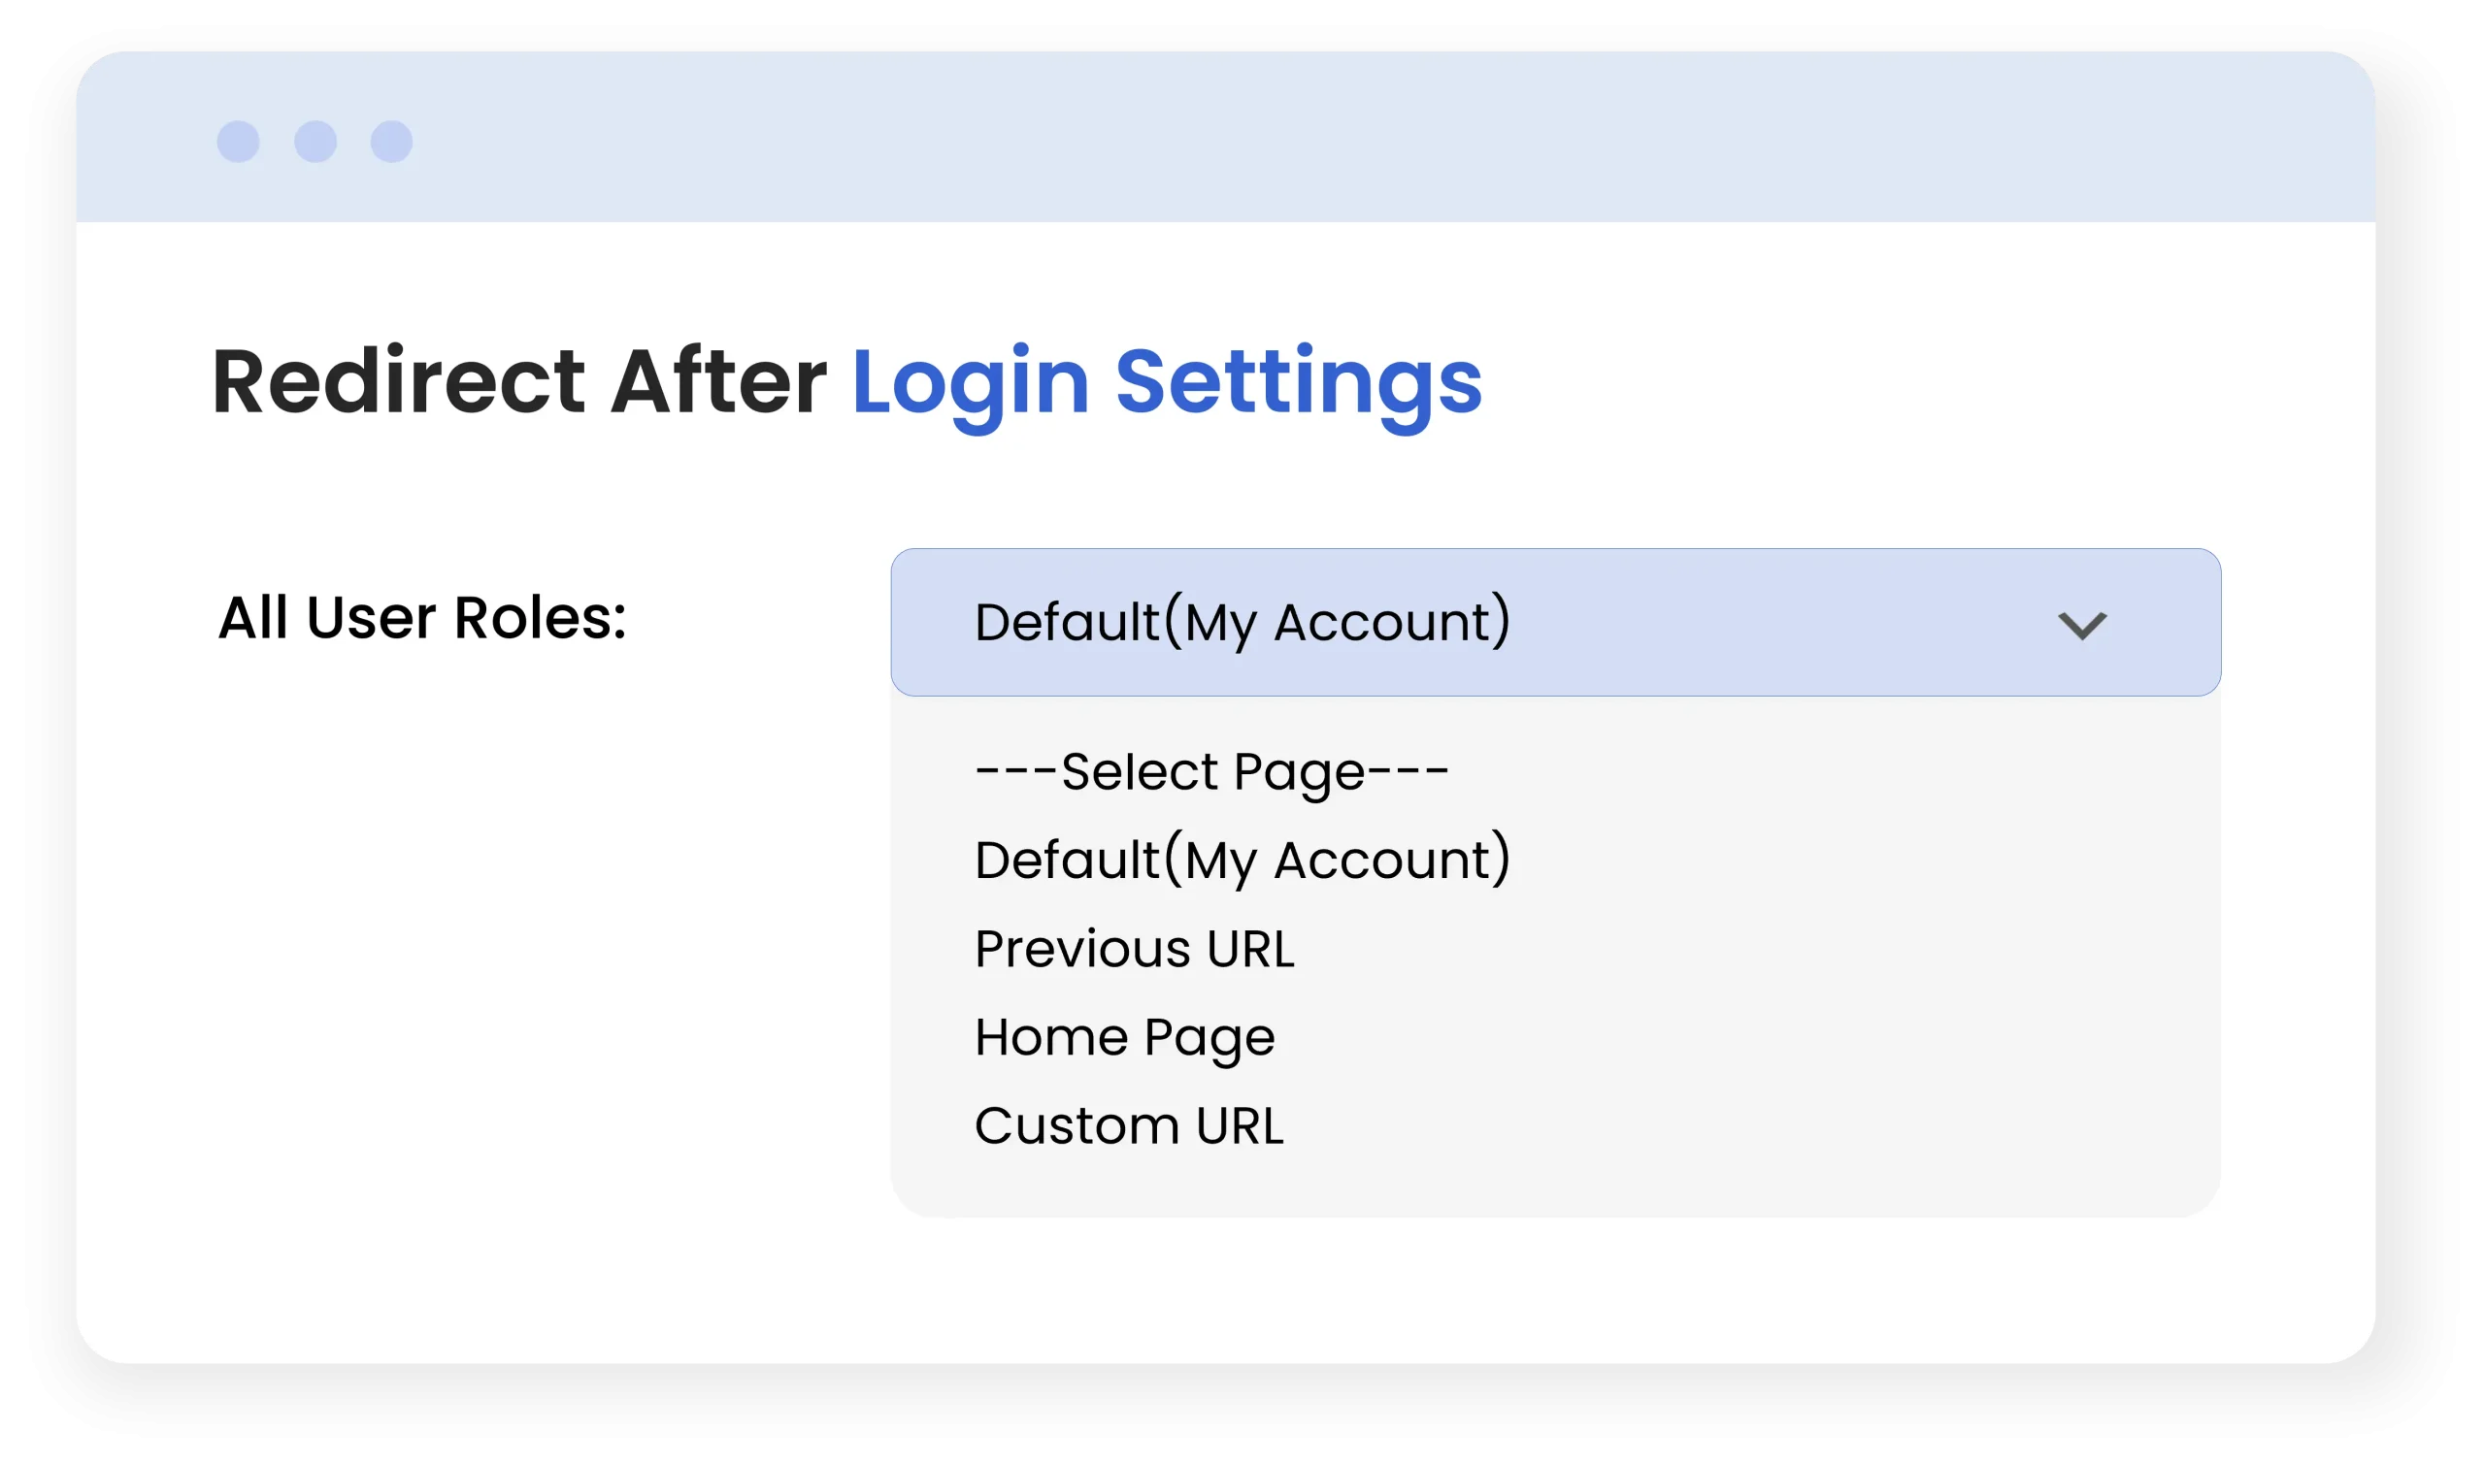
Task: Click the blue word Settings in heading
Action: tap(1299, 384)
